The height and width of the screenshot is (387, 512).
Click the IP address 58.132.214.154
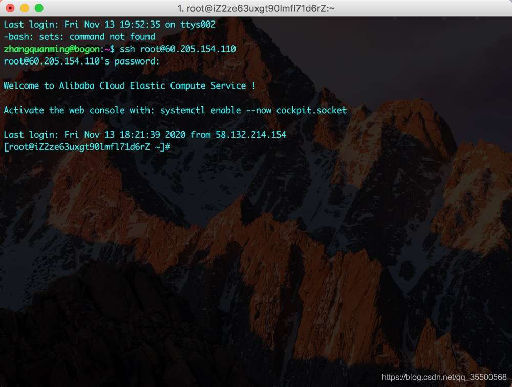251,135
